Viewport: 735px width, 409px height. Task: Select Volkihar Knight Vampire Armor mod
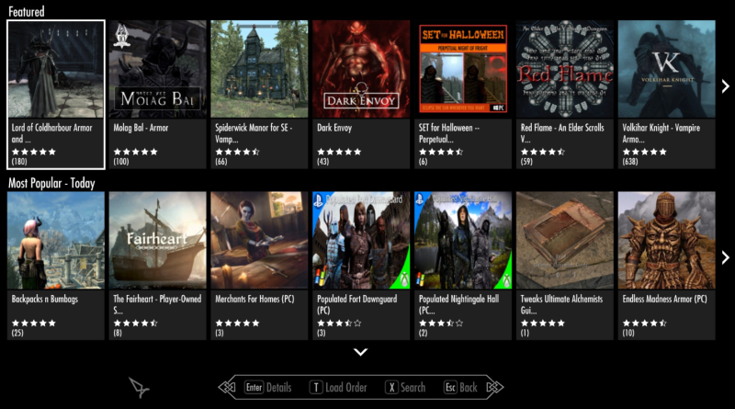click(x=667, y=95)
